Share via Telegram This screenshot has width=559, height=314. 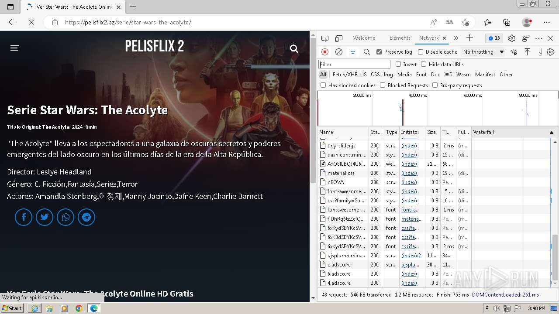pyautogui.click(x=86, y=217)
